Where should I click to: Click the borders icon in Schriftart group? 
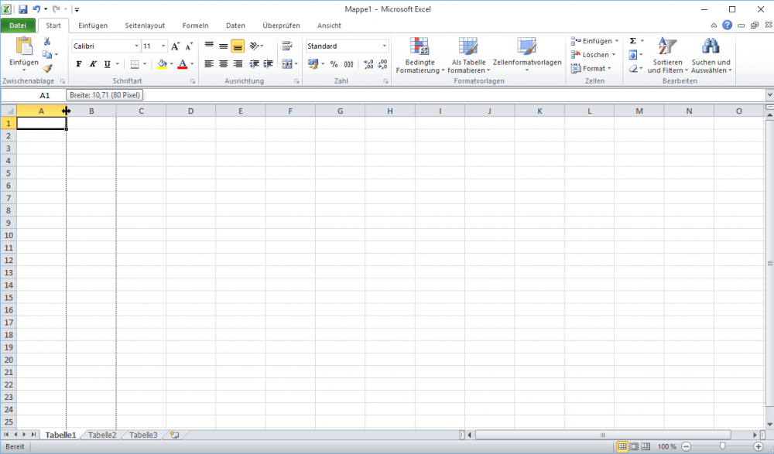[135, 63]
